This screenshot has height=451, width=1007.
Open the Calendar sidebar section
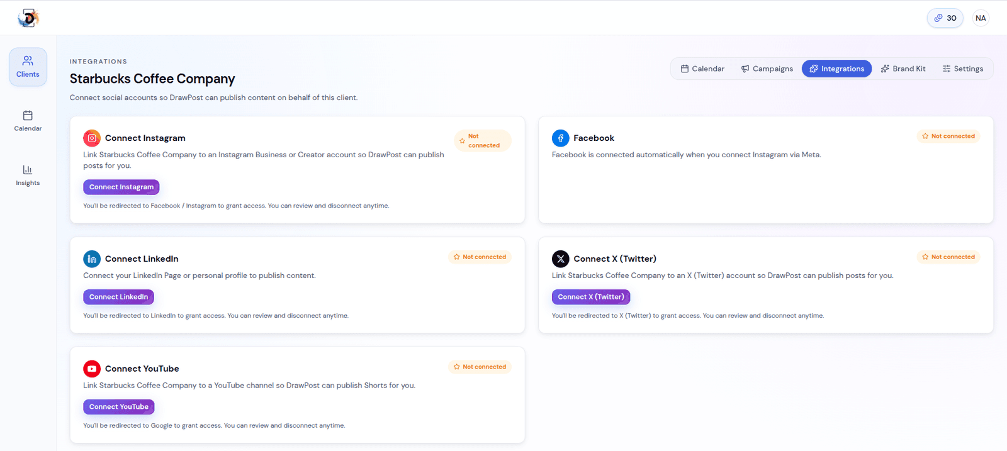pyautogui.click(x=28, y=121)
